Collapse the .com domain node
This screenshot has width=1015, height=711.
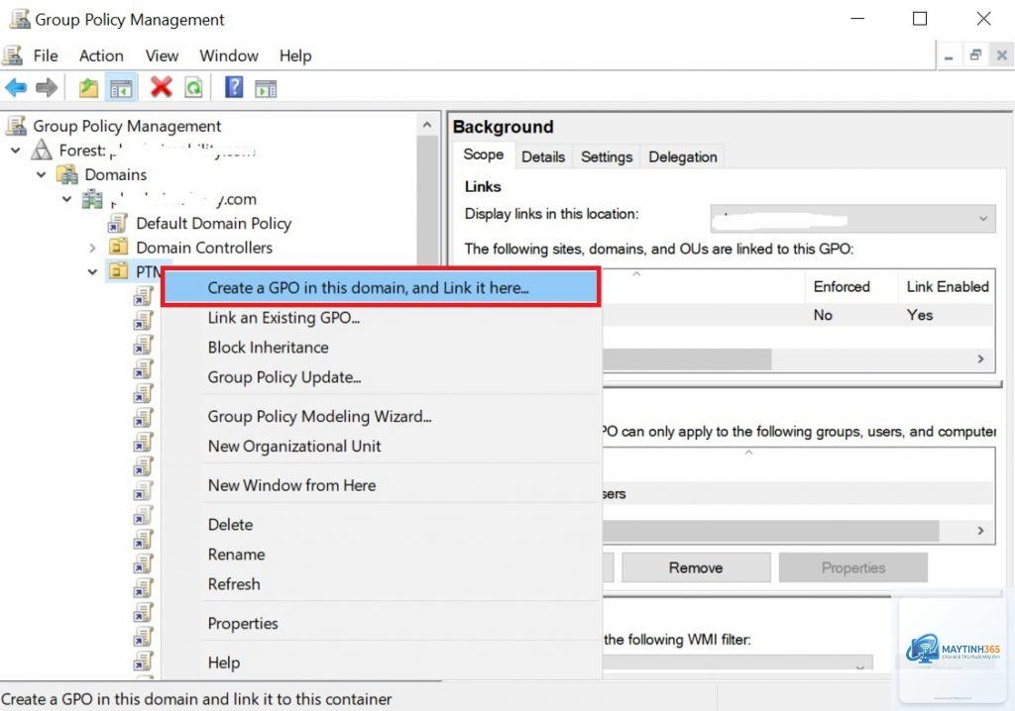[x=66, y=199]
